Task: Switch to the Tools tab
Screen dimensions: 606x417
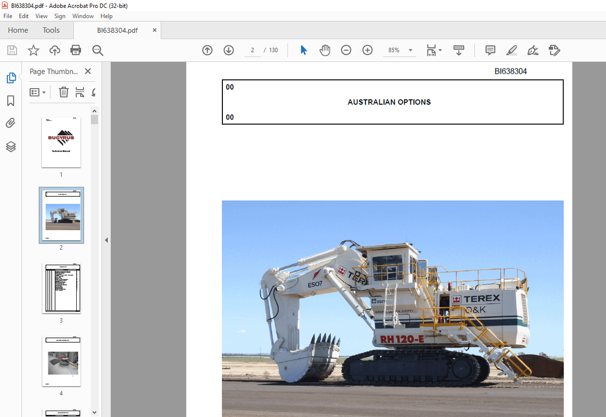Action: [51, 30]
